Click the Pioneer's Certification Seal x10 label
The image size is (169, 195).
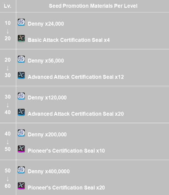(66, 151)
